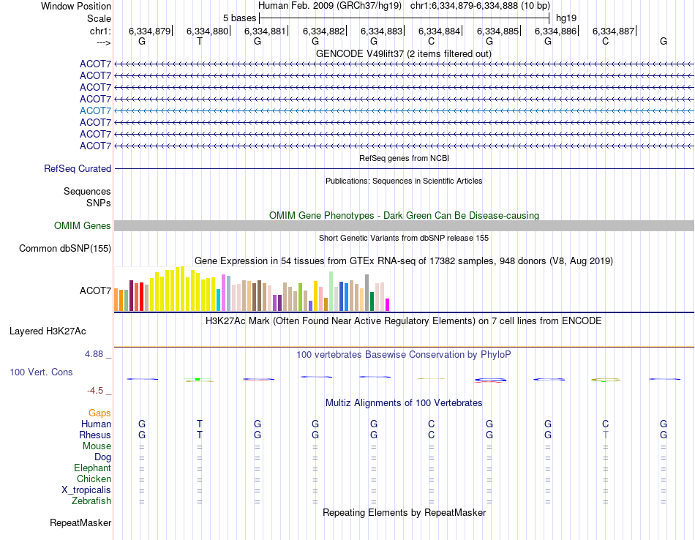Open the OMIM Genes track label
695x540 pixels.
point(83,225)
